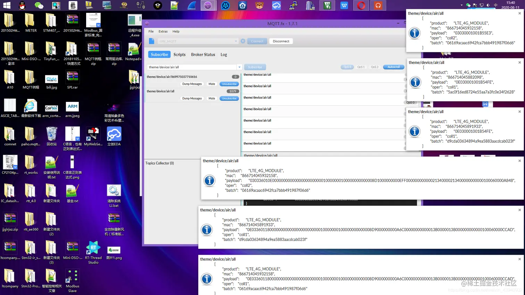Open the Help menu
The height and width of the screenshot is (295, 525).
click(176, 31)
